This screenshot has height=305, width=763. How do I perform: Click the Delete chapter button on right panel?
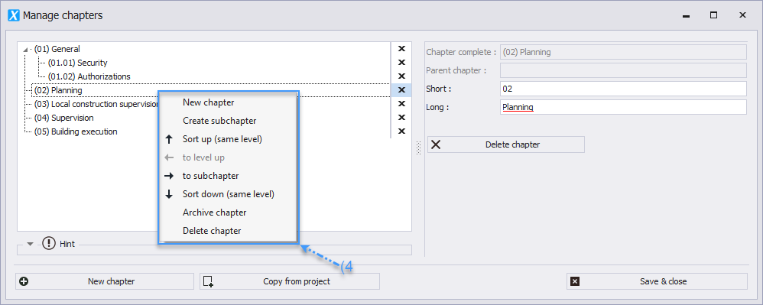tap(506, 144)
